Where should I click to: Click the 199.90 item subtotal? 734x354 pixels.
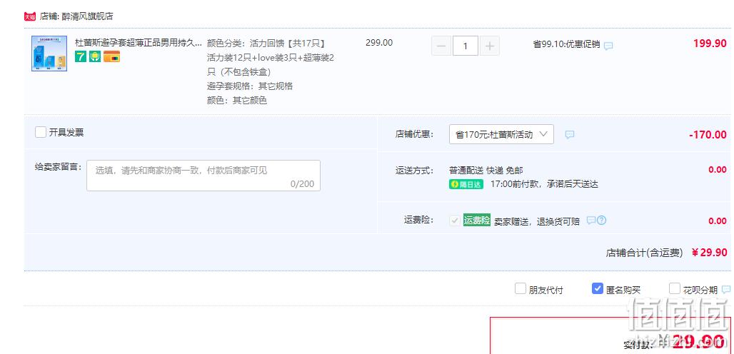710,43
